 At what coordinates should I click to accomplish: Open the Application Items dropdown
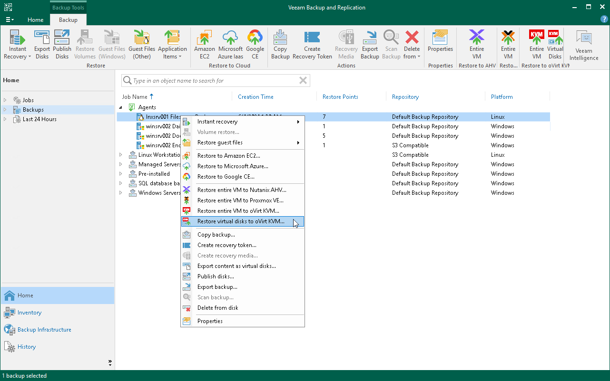[172, 43]
